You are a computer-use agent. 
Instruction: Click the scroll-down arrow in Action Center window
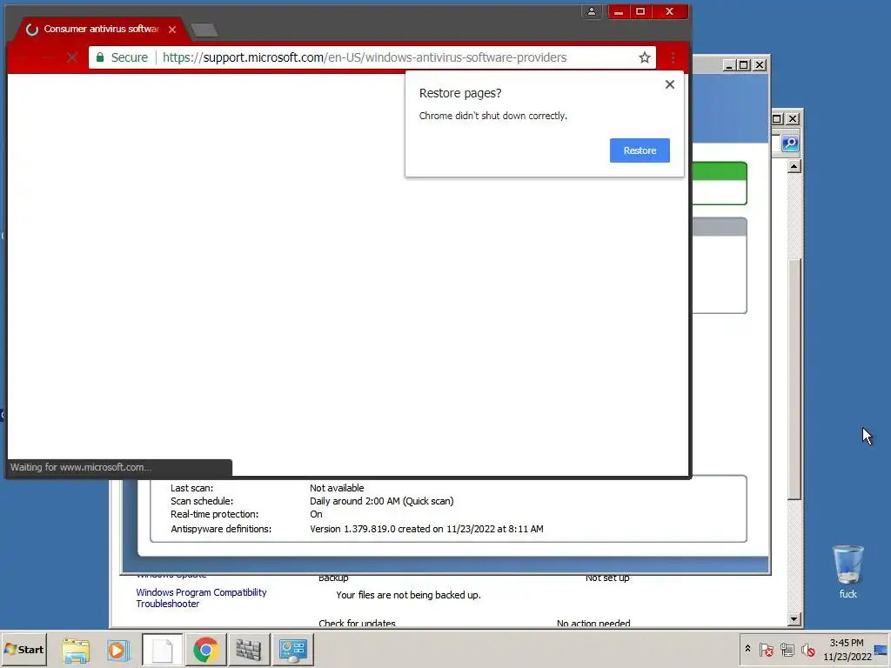(x=794, y=619)
